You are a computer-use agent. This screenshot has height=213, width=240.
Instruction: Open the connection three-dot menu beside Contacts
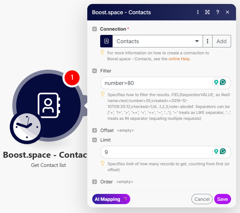click(208, 41)
